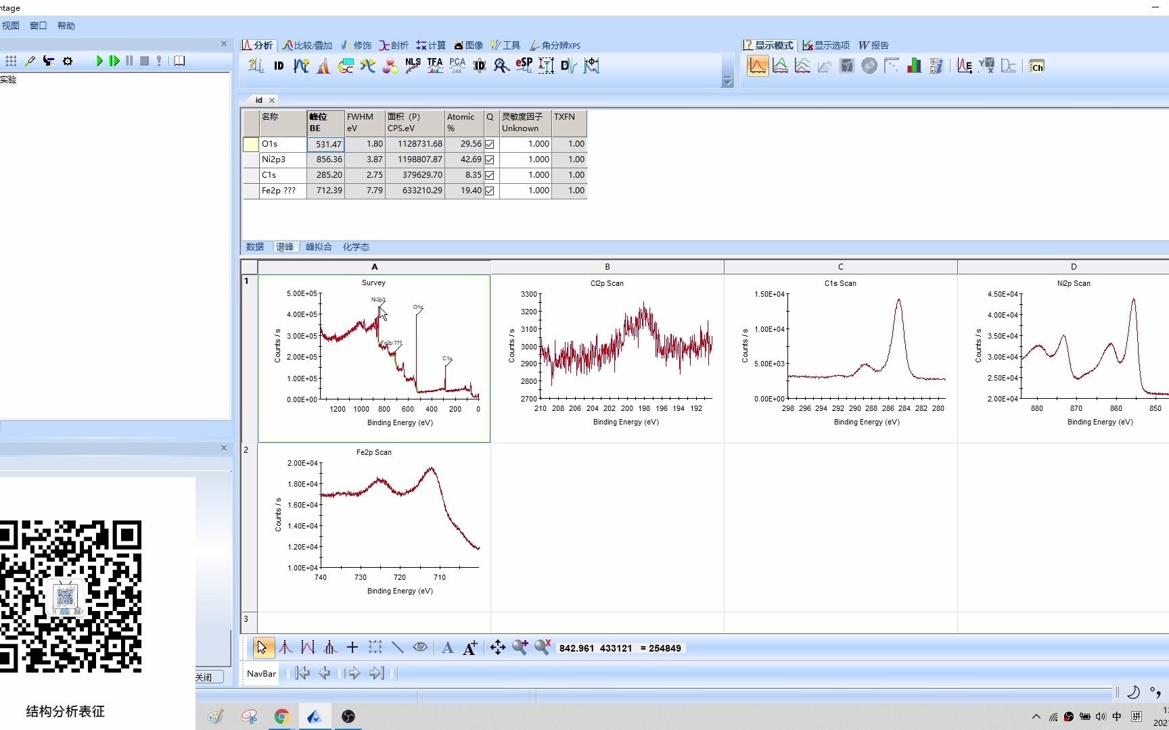Select the dotted rectangle selection tool
Viewport: 1169px width, 730px height.
click(x=375, y=648)
